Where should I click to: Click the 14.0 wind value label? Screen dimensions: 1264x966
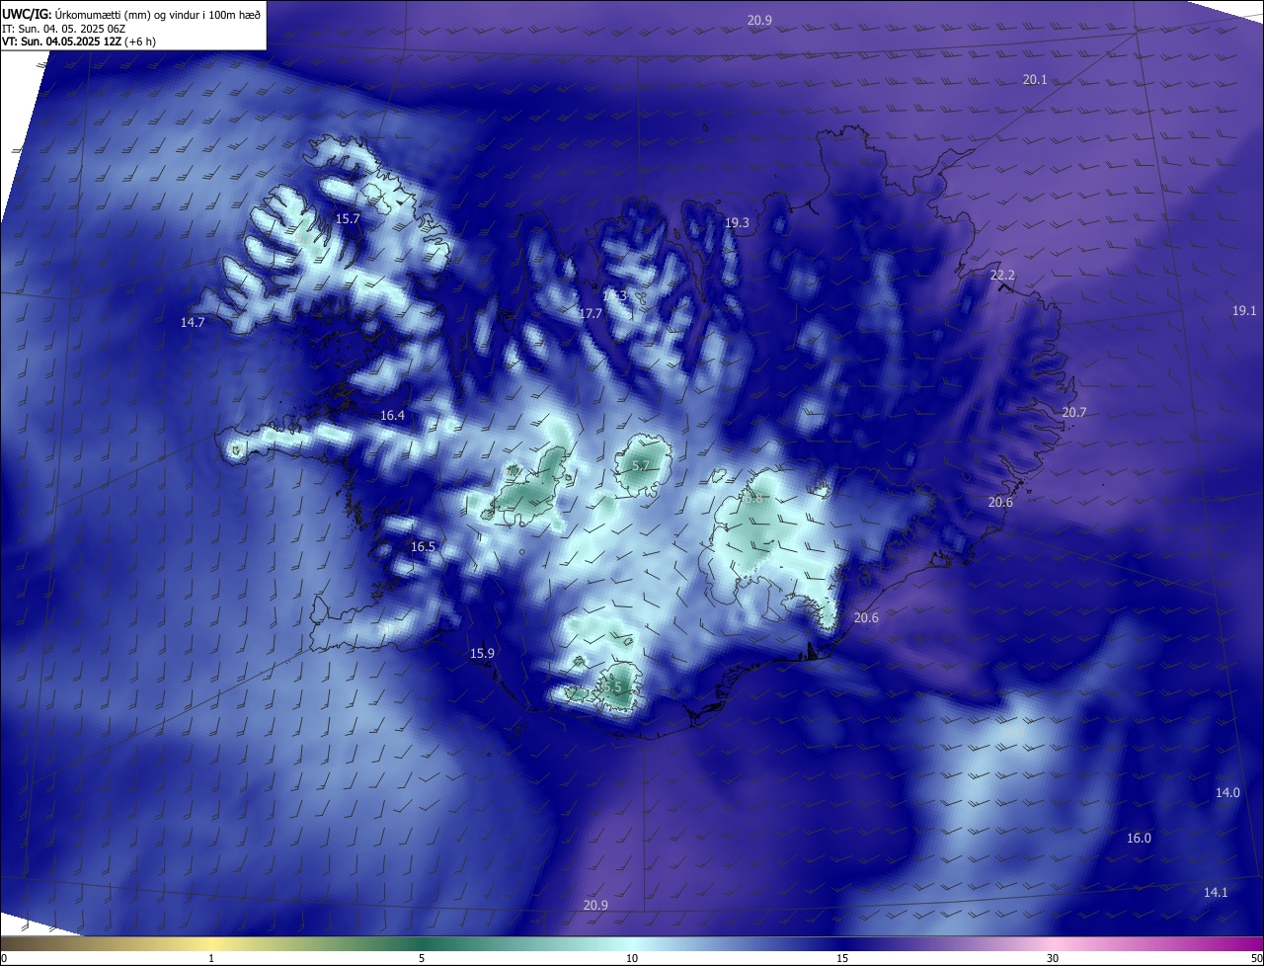[x=1227, y=793]
